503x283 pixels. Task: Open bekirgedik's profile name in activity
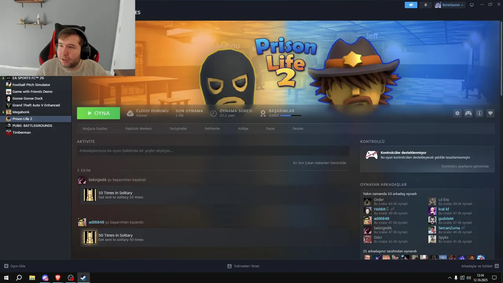[x=97, y=180]
